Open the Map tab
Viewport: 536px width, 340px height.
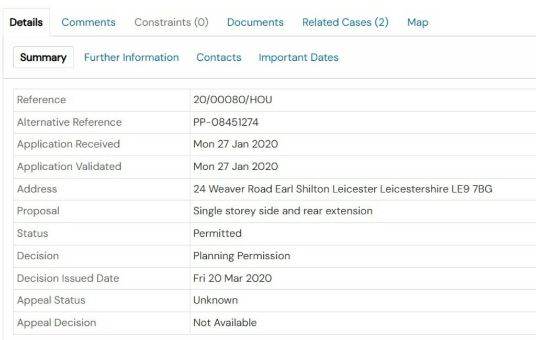tap(417, 23)
